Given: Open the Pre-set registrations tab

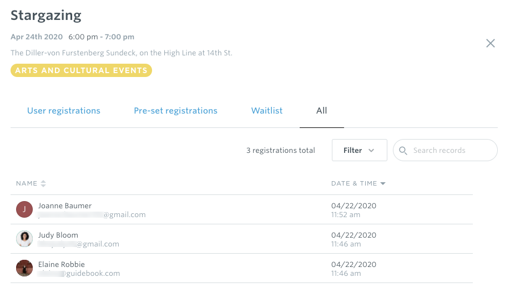Looking at the screenshot, I should (x=175, y=111).
